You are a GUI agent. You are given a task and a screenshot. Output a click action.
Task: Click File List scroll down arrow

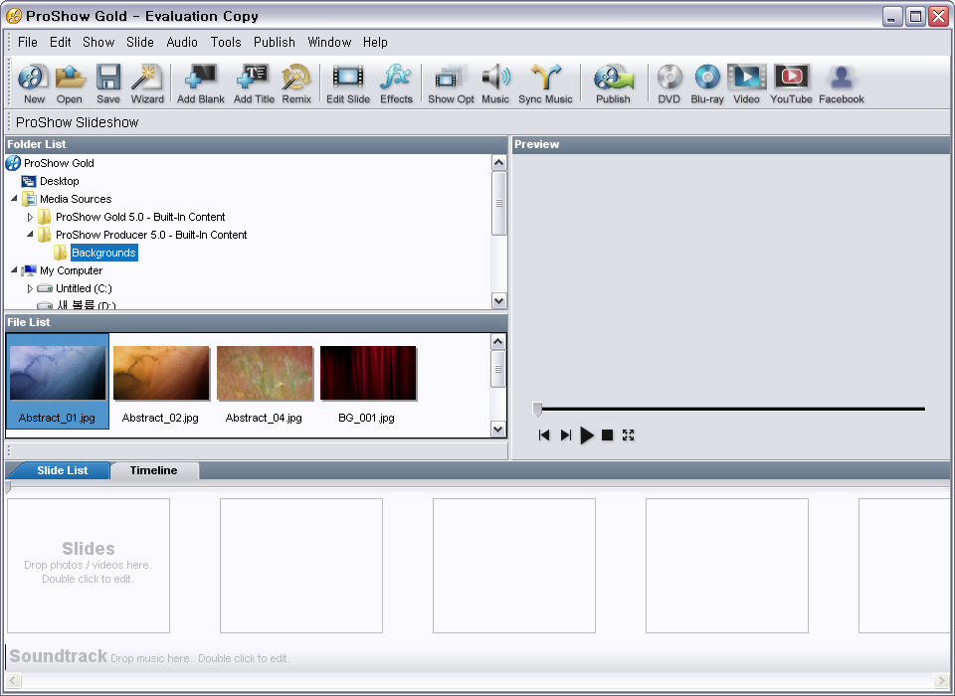(498, 429)
